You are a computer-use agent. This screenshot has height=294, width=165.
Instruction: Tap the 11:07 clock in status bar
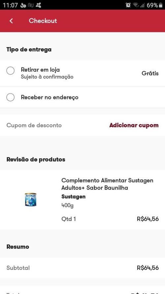(x=10, y=5)
